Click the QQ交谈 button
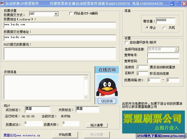Viewport: 187px width, 139px height. coord(107,101)
